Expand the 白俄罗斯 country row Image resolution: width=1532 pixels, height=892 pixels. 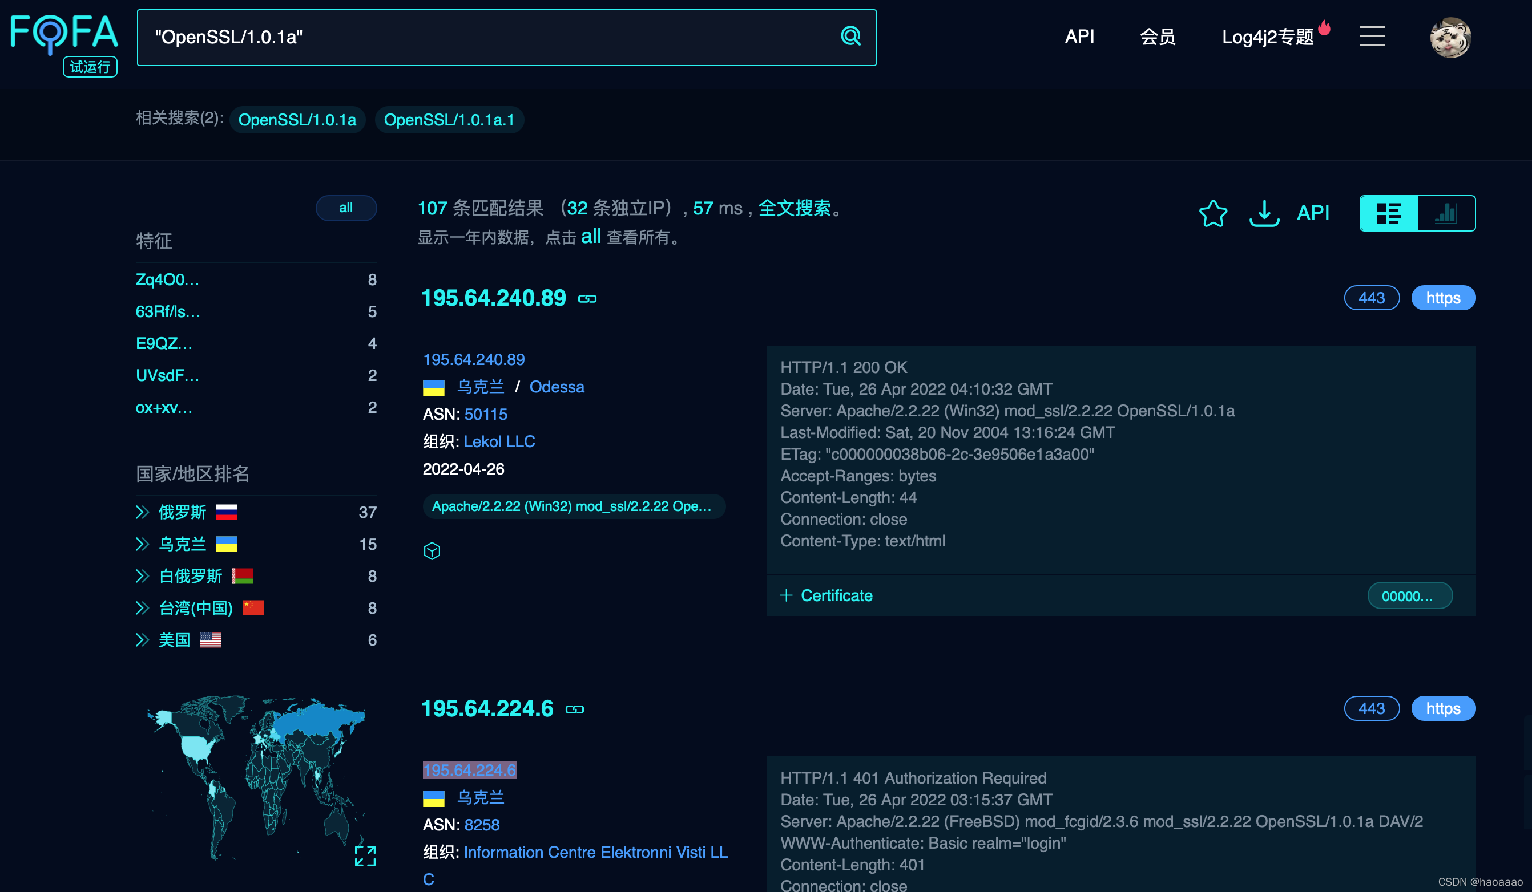142,576
